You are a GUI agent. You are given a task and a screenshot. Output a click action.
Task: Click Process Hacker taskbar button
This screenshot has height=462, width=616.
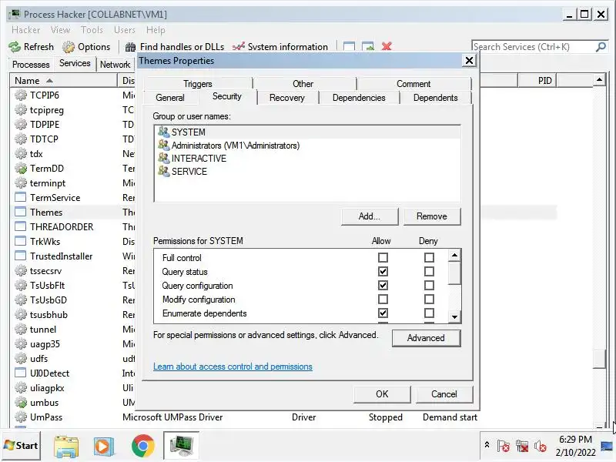(x=181, y=446)
